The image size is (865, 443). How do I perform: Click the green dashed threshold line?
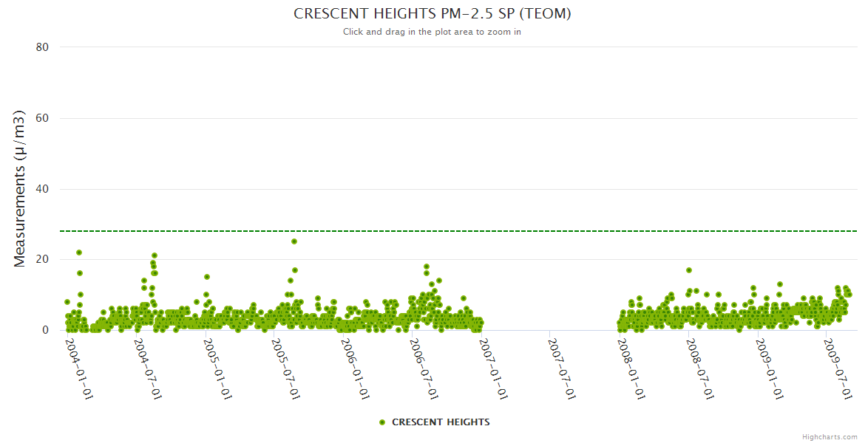[518, 231]
